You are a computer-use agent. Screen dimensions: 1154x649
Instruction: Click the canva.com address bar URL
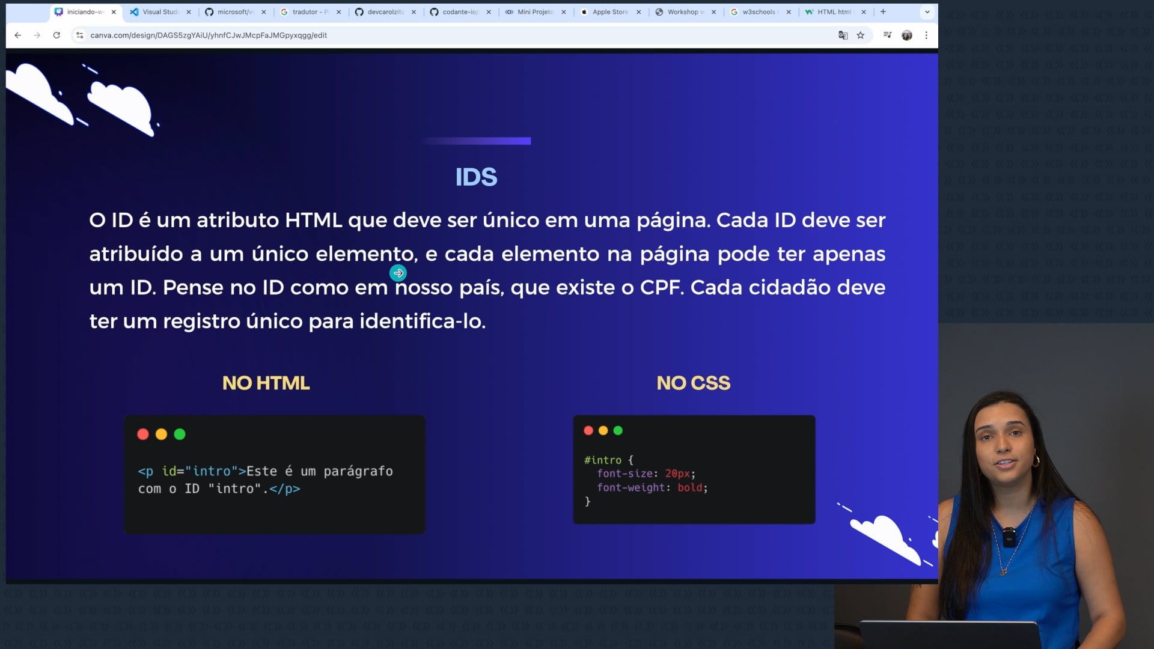[209, 35]
